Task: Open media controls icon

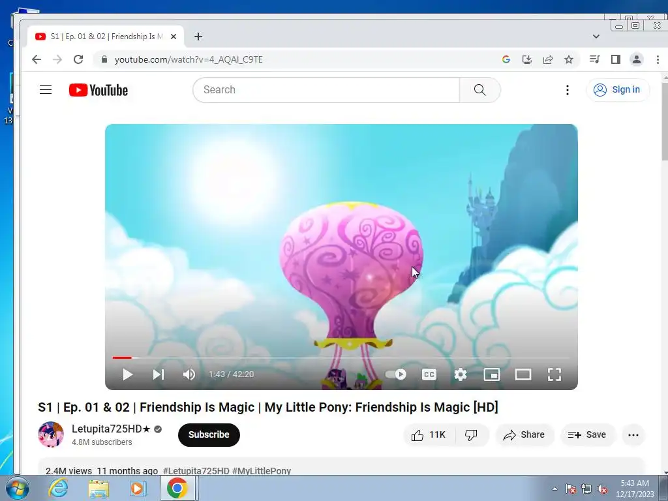Action: (595, 59)
